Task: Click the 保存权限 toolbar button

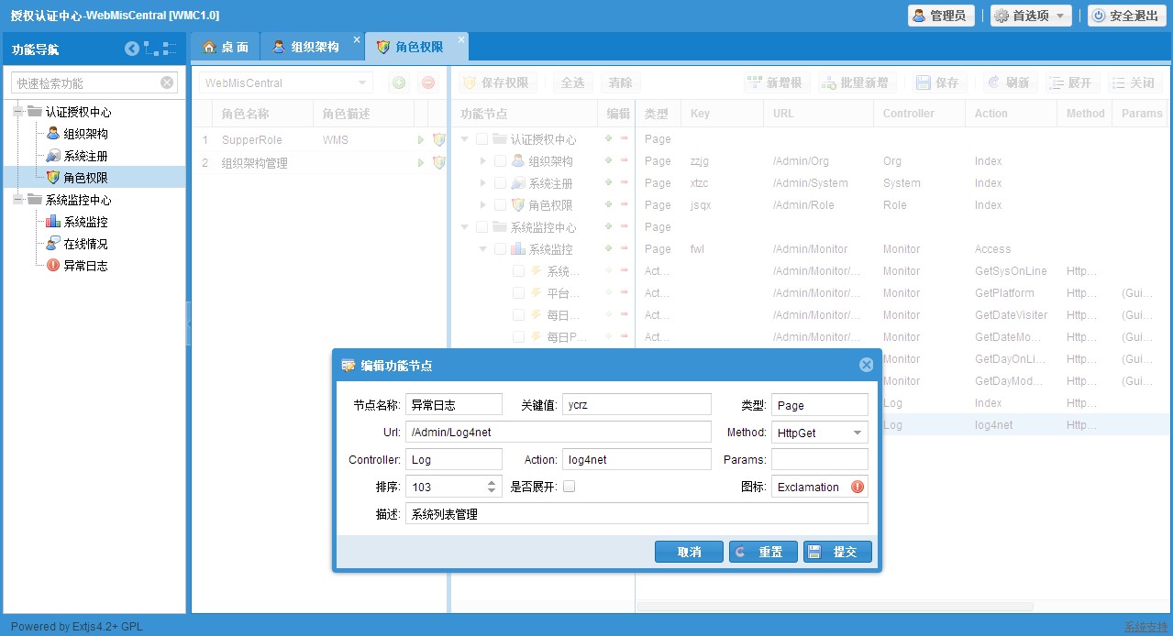Action: [496, 82]
